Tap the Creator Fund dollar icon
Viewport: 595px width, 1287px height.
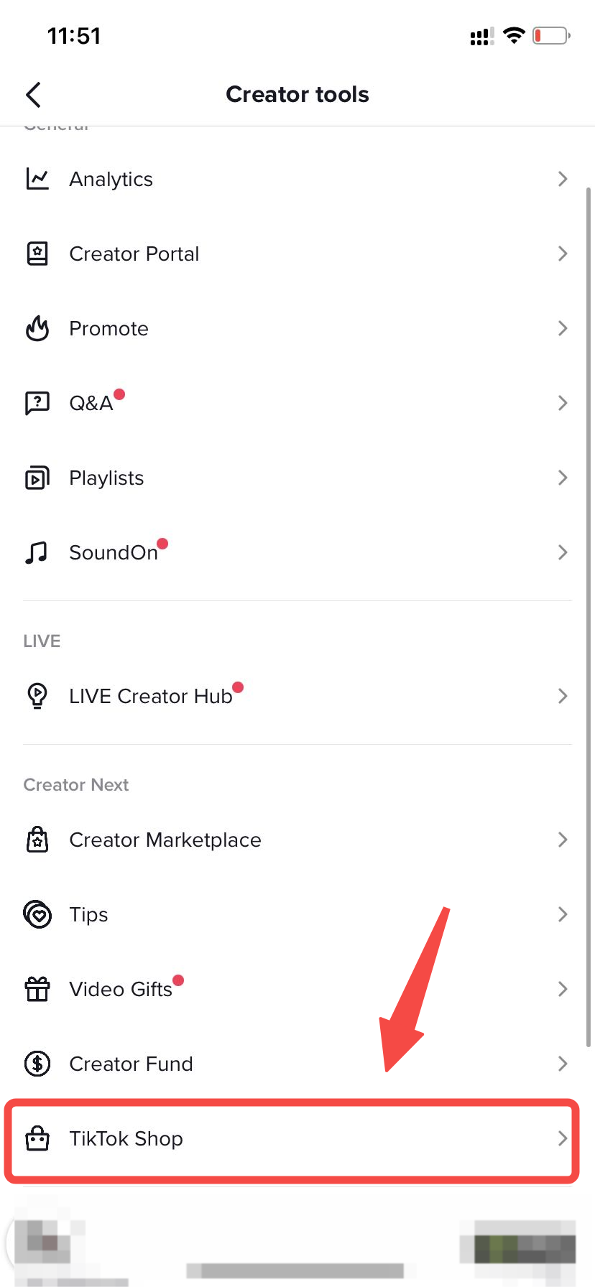(x=37, y=1064)
